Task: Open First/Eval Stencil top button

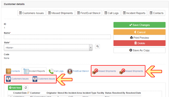Action: click(x=89, y=13)
